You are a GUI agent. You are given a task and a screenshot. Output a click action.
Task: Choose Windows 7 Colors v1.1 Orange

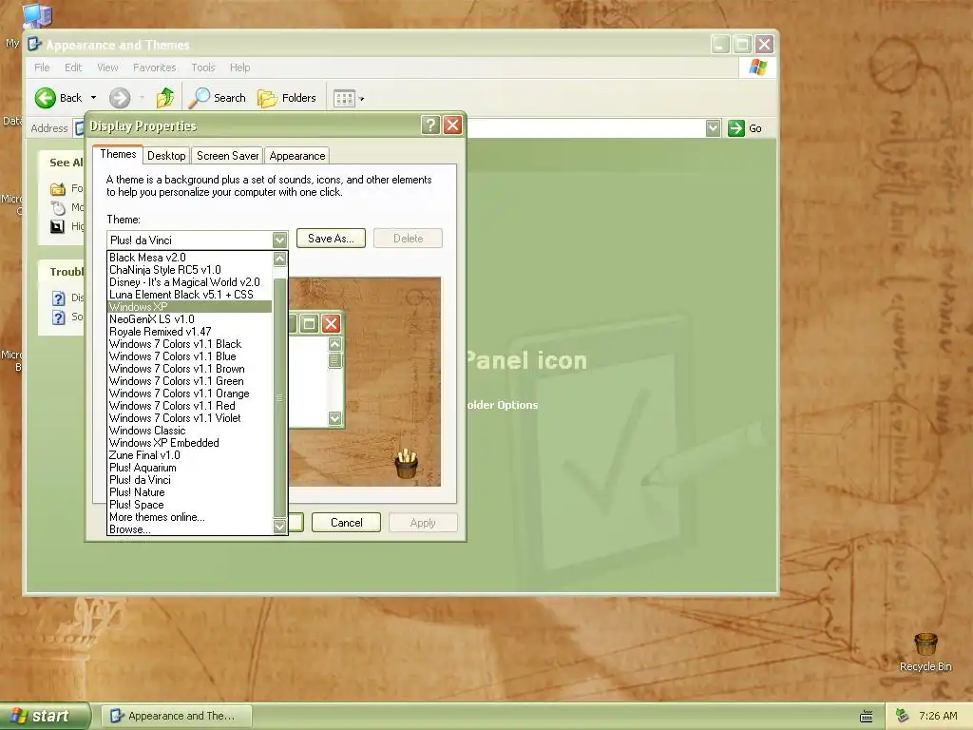tap(189, 394)
